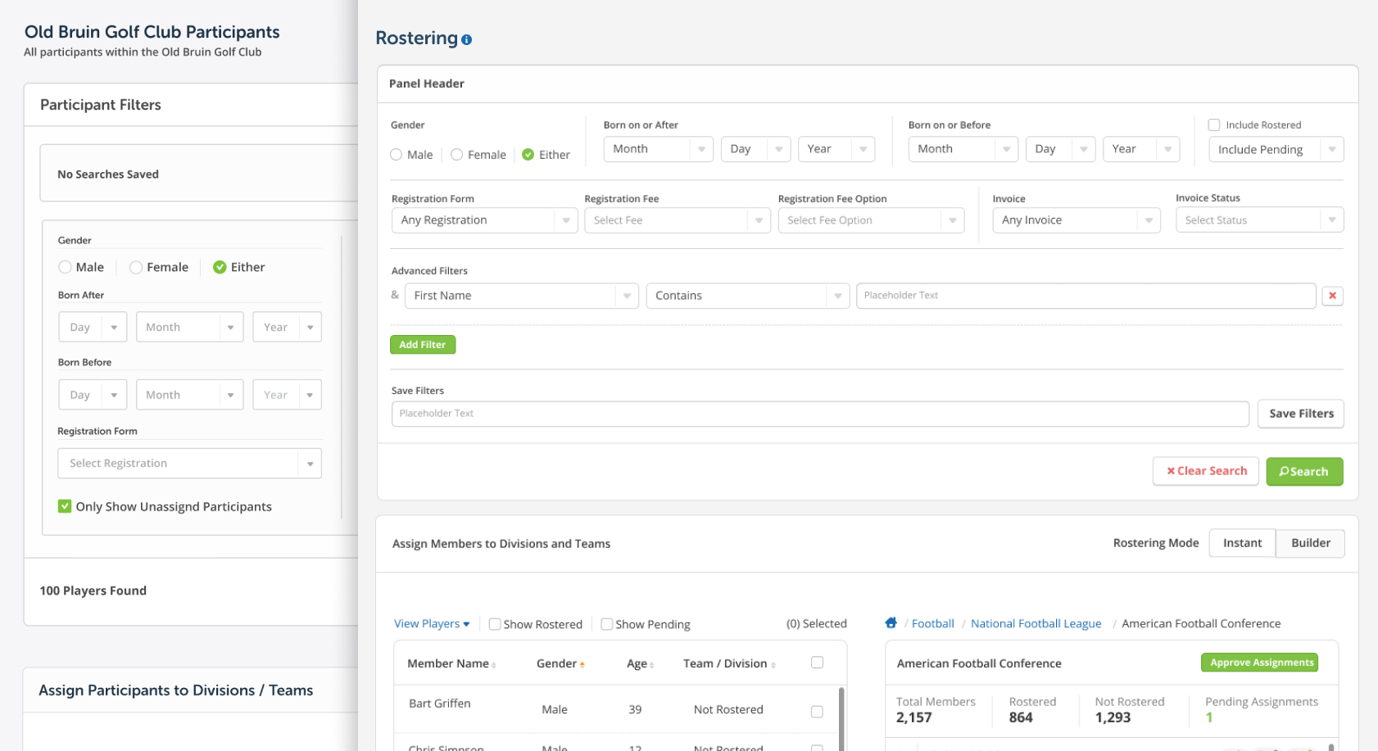Sort by Member Name column arrows
The image size is (1378, 751).
[x=494, y=665]
